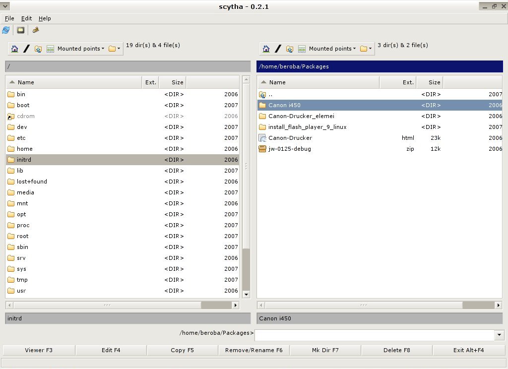Open the folder bookmarks dropdown in the right panel
Screen dimensions: 508x369
[366, 49]
